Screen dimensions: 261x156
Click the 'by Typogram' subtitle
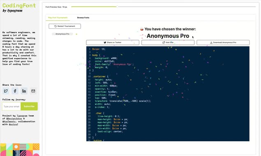tap(12, 11)
